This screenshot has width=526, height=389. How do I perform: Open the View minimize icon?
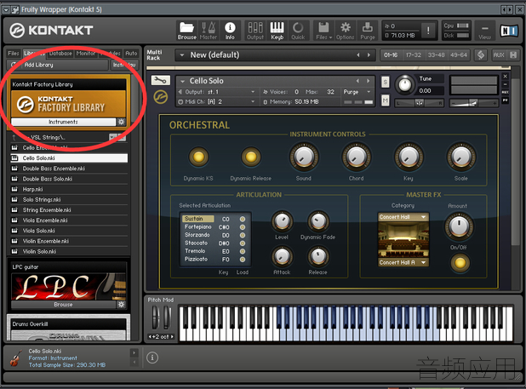484,31
